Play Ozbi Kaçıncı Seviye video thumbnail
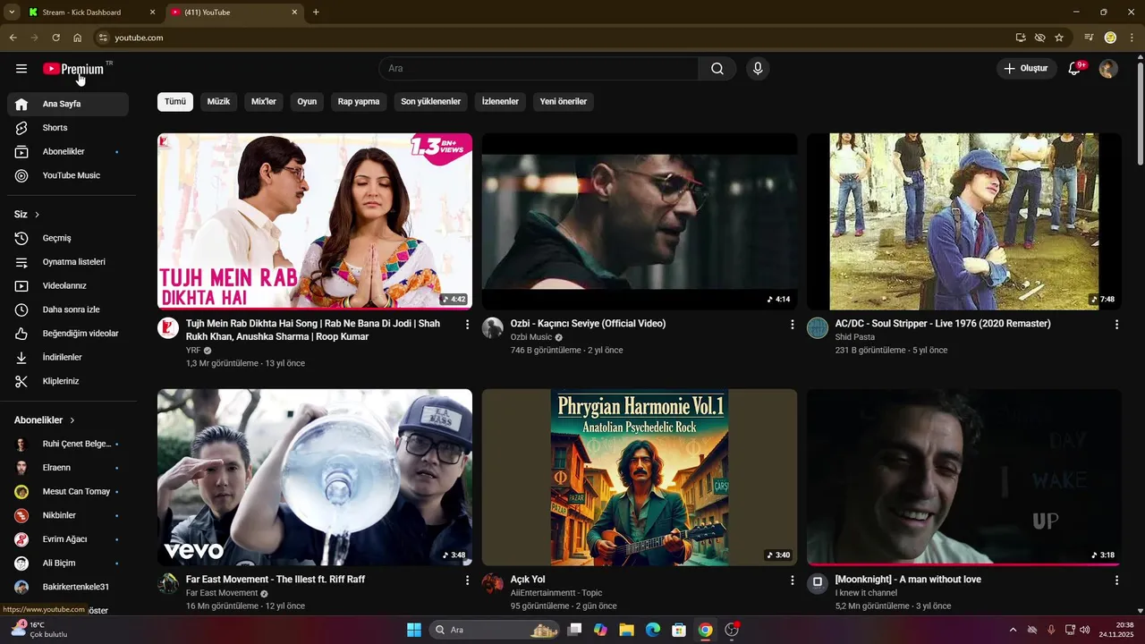1145x644 pixels. tap(640, 221)
